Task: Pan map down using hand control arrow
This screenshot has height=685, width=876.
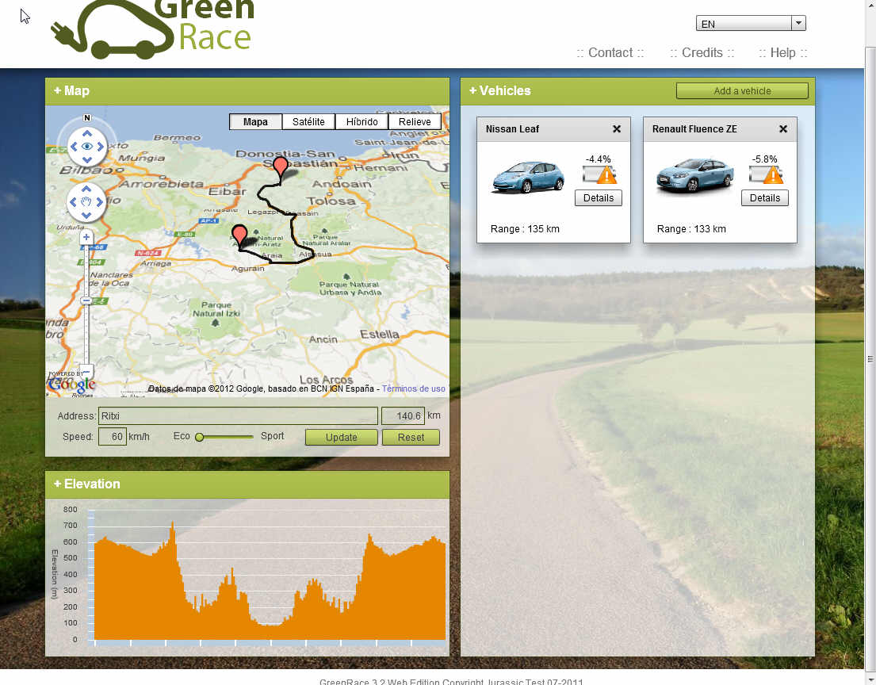Action: coord(86,215)
